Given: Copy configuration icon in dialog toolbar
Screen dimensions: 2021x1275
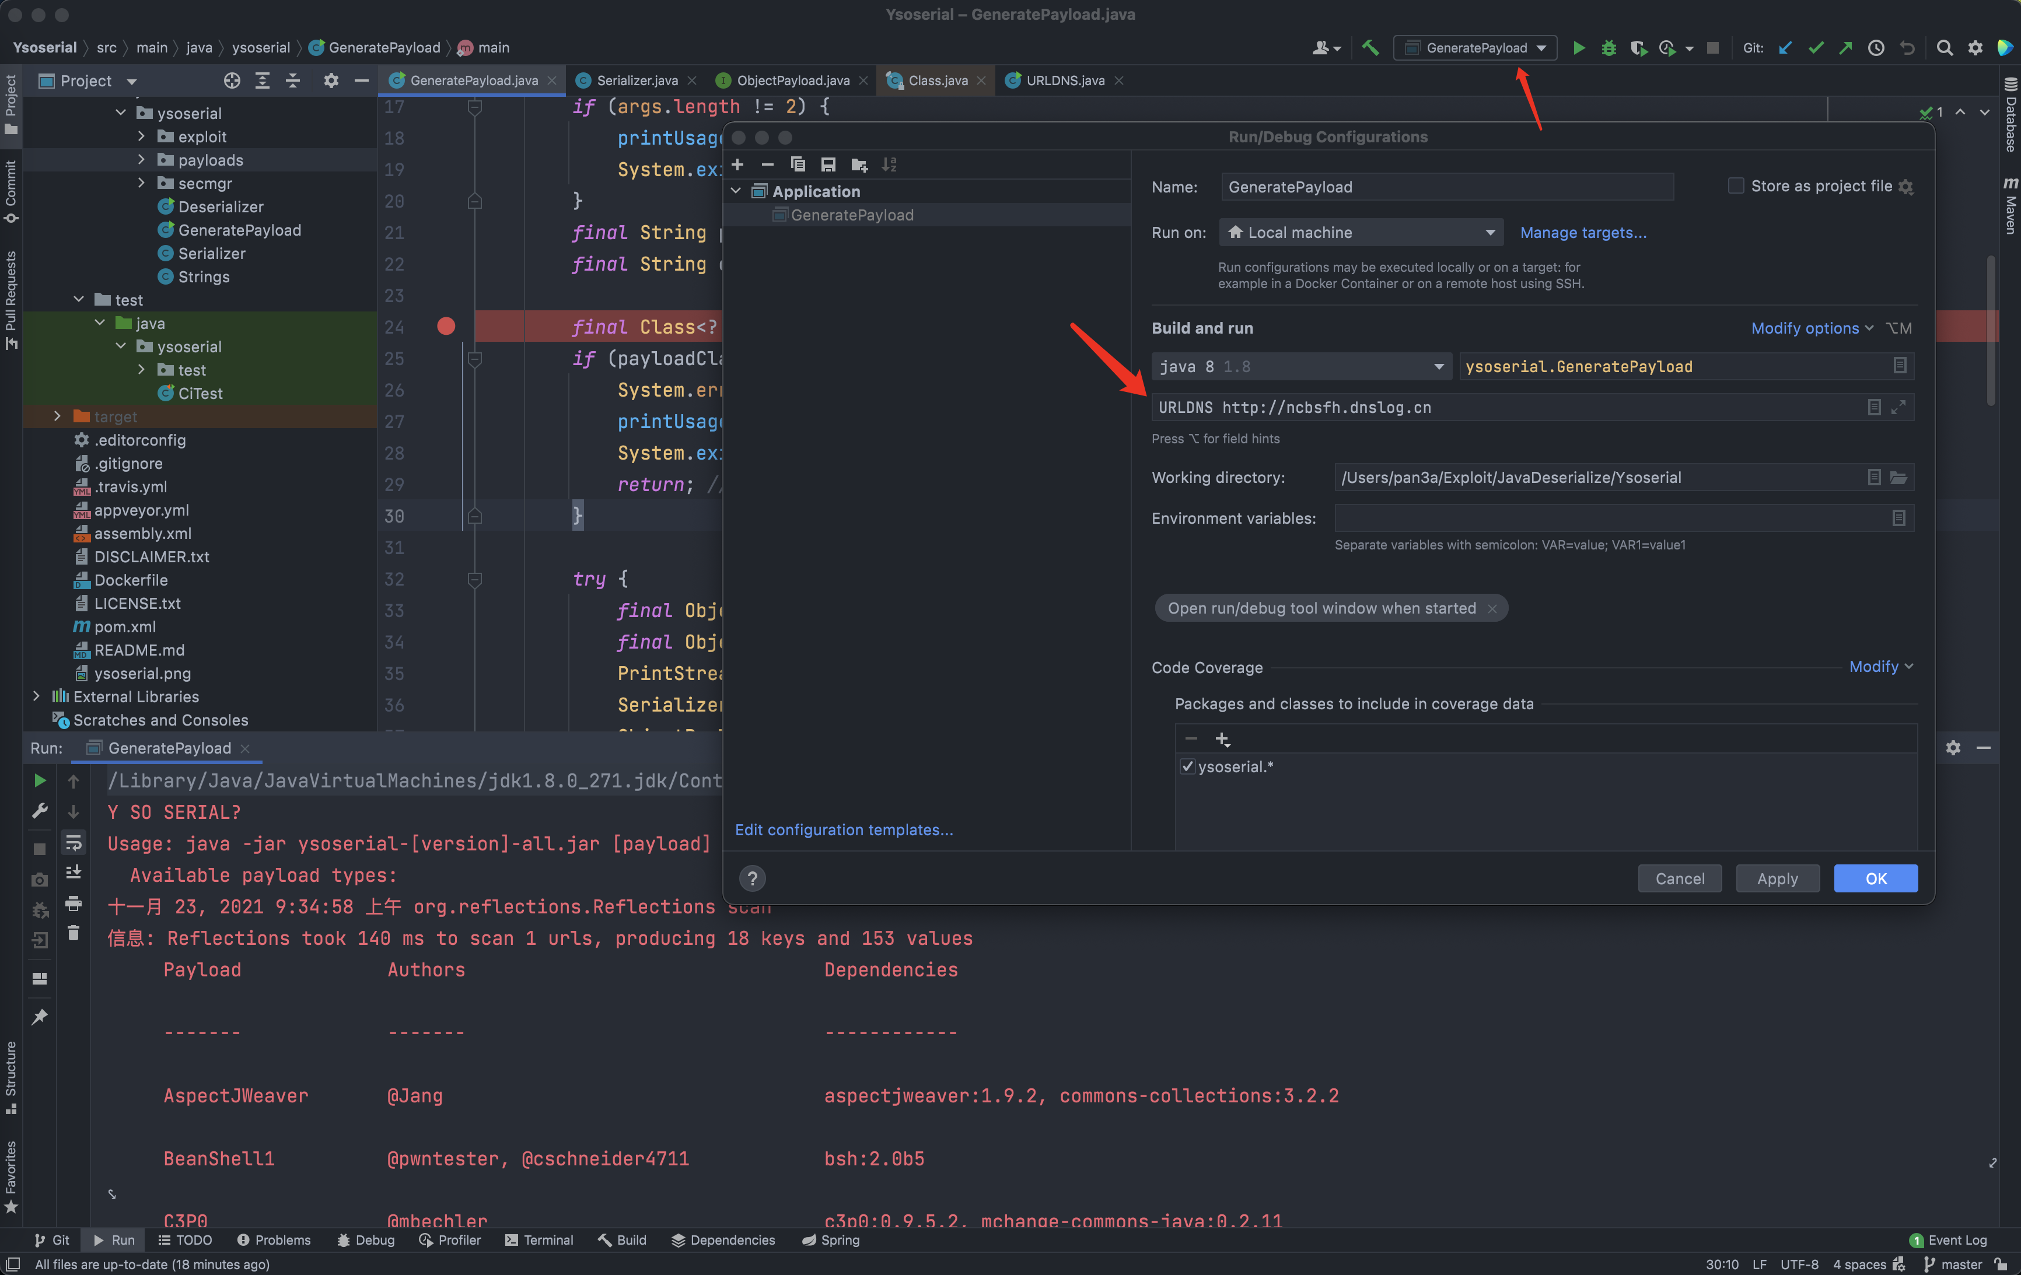Looking at the screenshot, I should pos(798,164).
